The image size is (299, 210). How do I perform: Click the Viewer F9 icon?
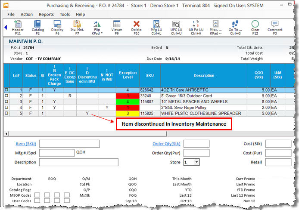116,27
